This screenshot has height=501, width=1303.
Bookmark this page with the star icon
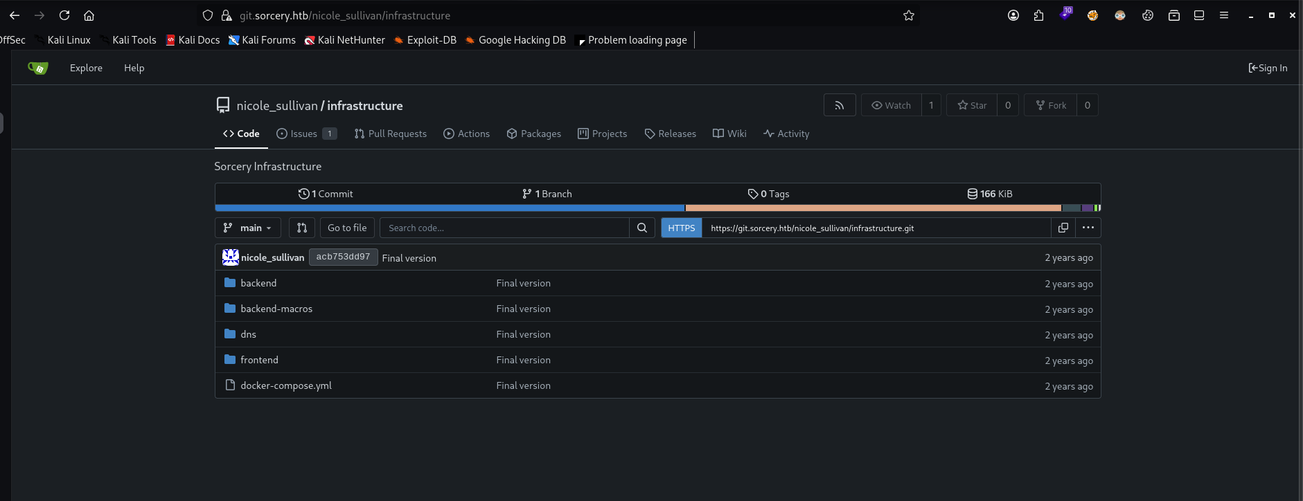tap(909, 15)
